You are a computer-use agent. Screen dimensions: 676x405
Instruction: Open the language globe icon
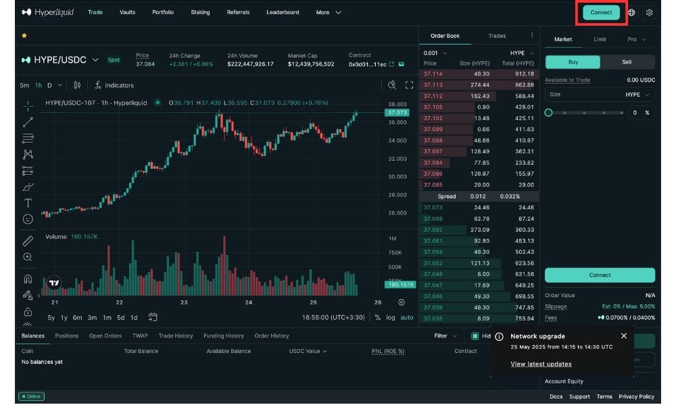[x=631, y=12]
